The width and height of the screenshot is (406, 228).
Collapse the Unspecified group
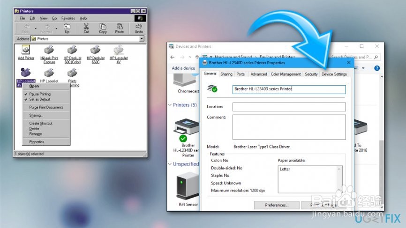click(170, 164)
